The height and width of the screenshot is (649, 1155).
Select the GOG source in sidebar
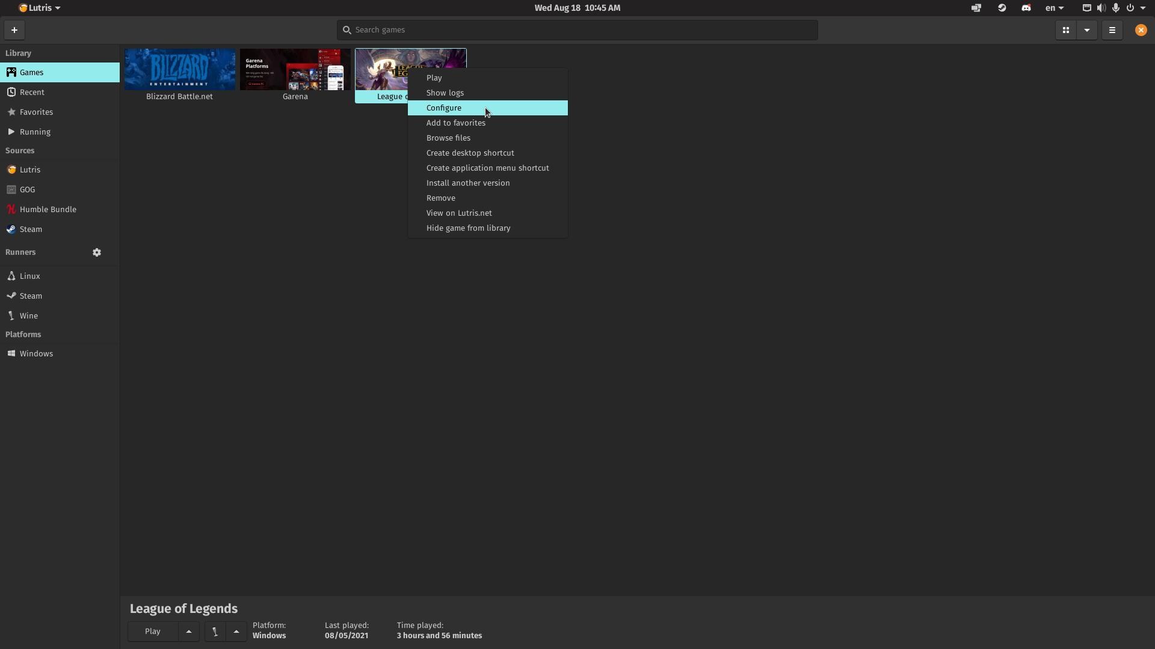point(27,190)
